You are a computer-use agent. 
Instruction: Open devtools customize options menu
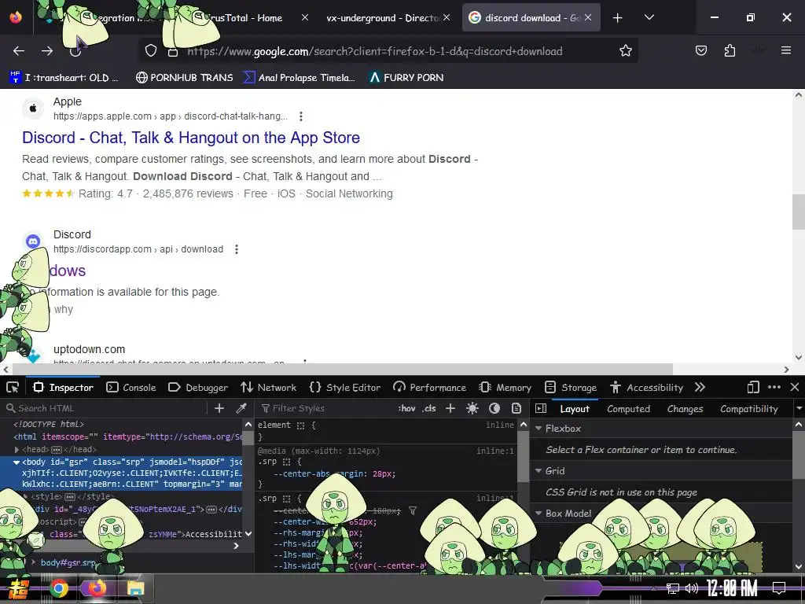tap(774, 387)
